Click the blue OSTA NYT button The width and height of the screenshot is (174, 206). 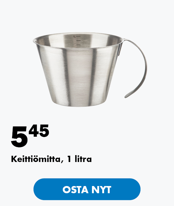click(87, 189)
